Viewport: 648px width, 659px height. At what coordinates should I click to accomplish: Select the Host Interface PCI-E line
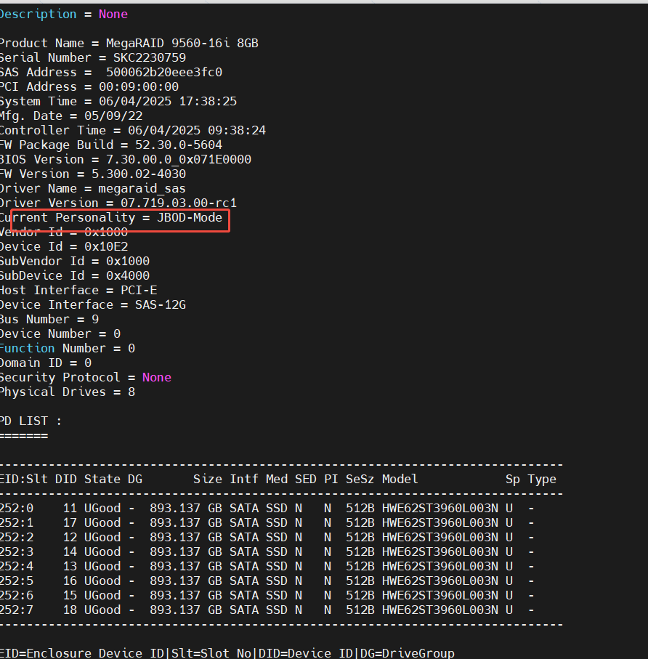pyautogui.click(x=78, y=291)
